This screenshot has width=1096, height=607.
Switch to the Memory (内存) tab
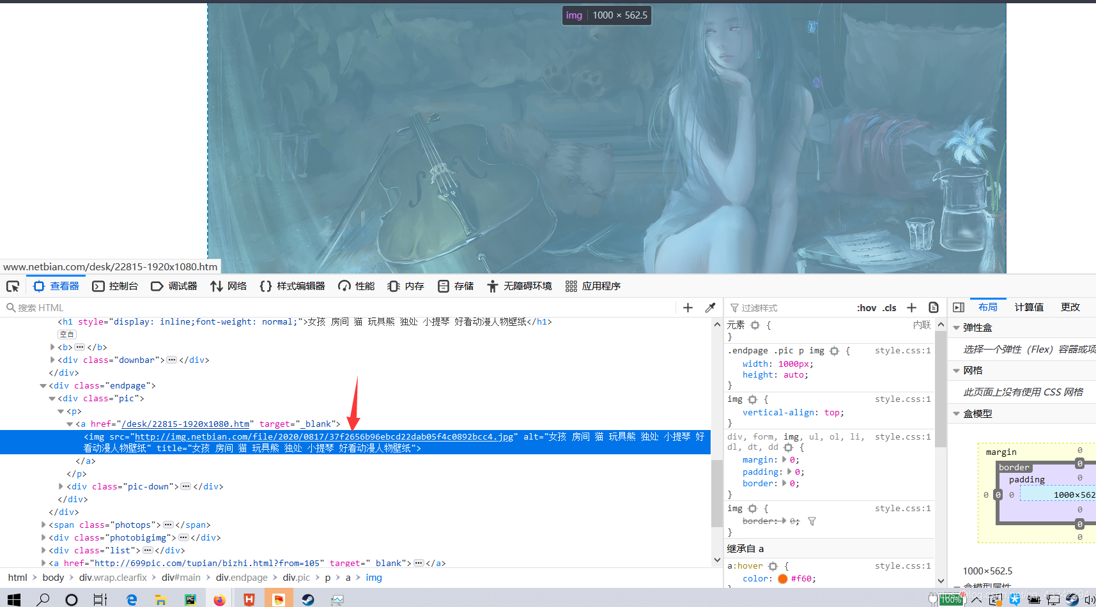[x=406, y=286]
